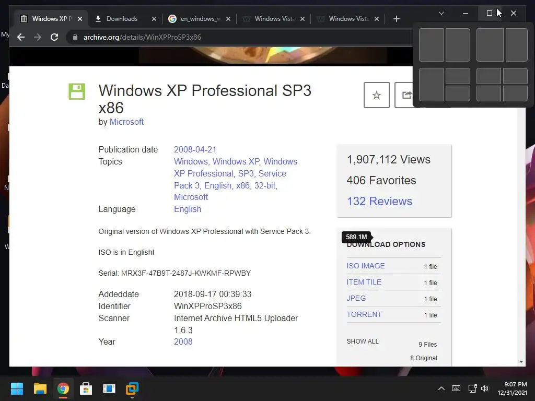Open Windows Start menu
Viewport: 535px width, 401px height.
[17, 388]
